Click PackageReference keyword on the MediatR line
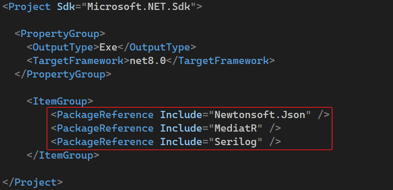 click(x=105, y=128)
